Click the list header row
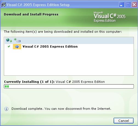The height and width of the screenshot is (126, 138). click(69, 40)
